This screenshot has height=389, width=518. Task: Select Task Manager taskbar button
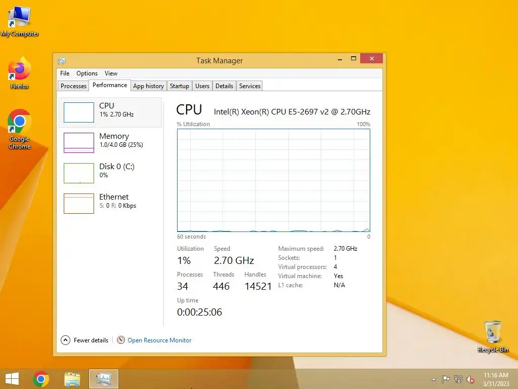(x=103, y=379)
